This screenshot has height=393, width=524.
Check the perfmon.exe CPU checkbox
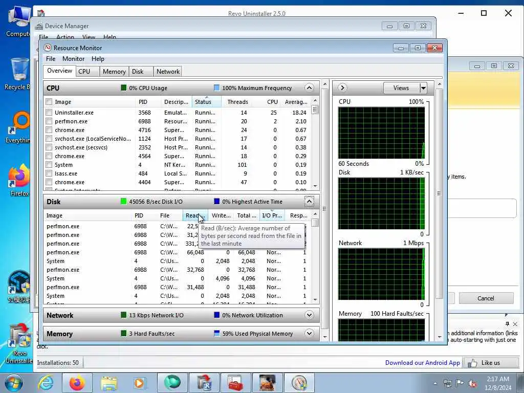tap(49, 121)
